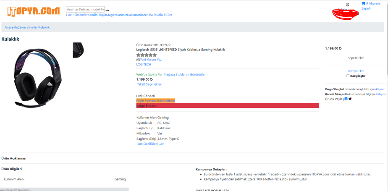Click Ürün Bilgileri section heading
Viewport: 388px width, 191px height.
12,169
